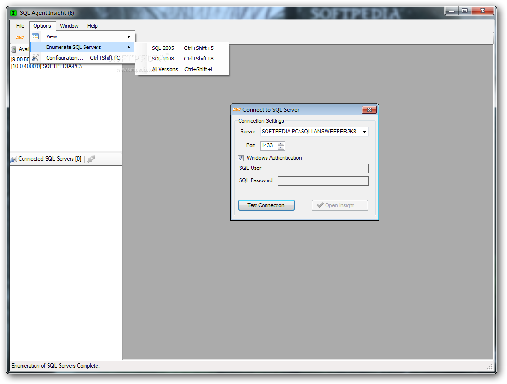Increase the Port number with up arrow
Viewport: 507px width, 384px height.
[281, 144]
